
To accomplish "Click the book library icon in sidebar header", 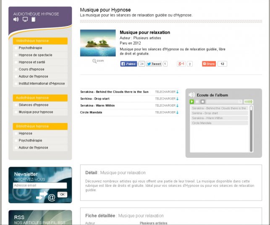I will (34, 19).
